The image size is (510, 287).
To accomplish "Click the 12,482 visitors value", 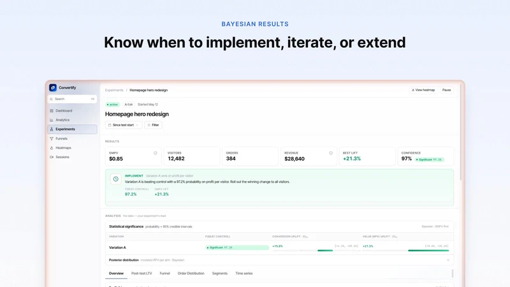I will 176,158.
